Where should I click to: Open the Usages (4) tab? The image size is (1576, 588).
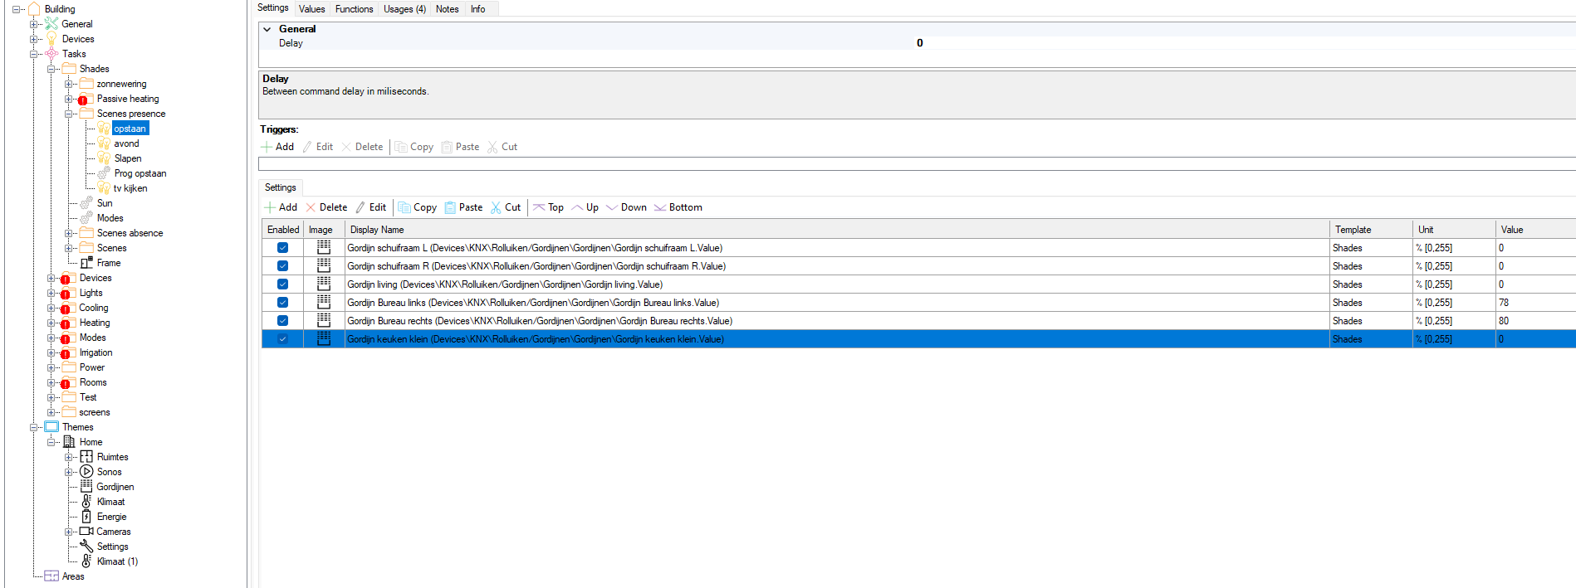point(404,9)
